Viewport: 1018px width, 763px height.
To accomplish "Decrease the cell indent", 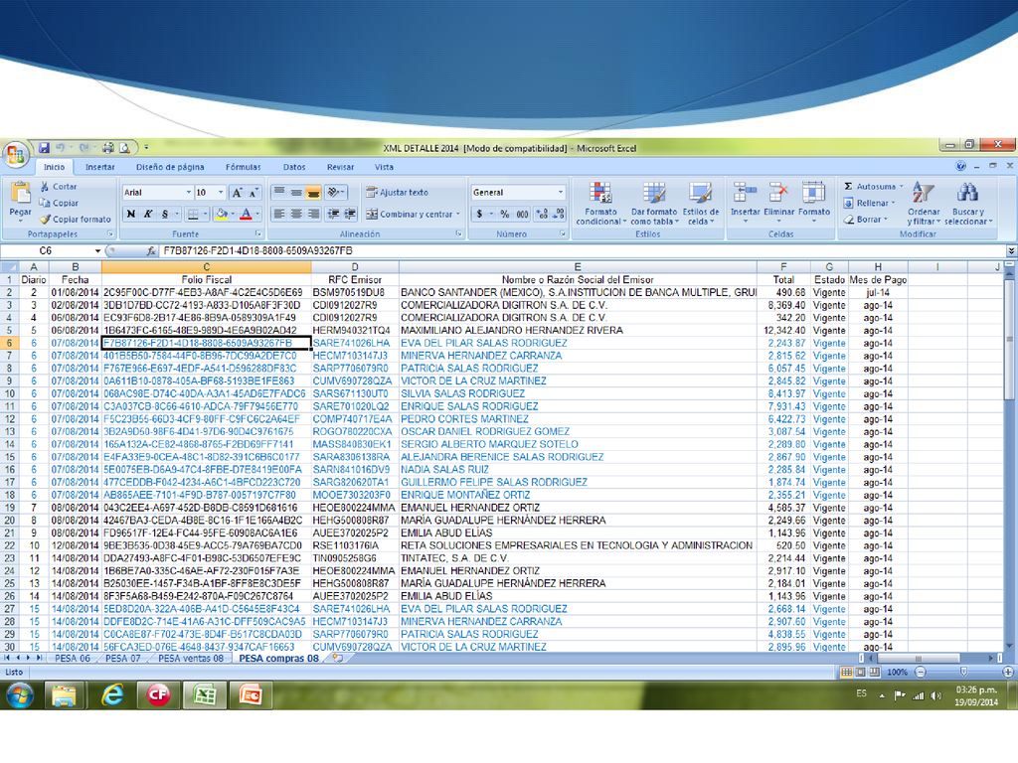I will [x=333, y=214].
